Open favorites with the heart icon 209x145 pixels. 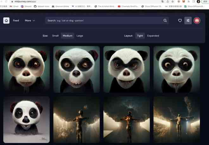tap(180, 20)
